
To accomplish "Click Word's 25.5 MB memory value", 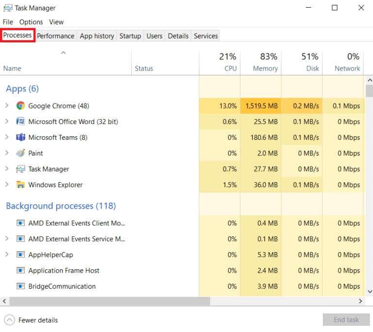I will (x=266, y=122).
